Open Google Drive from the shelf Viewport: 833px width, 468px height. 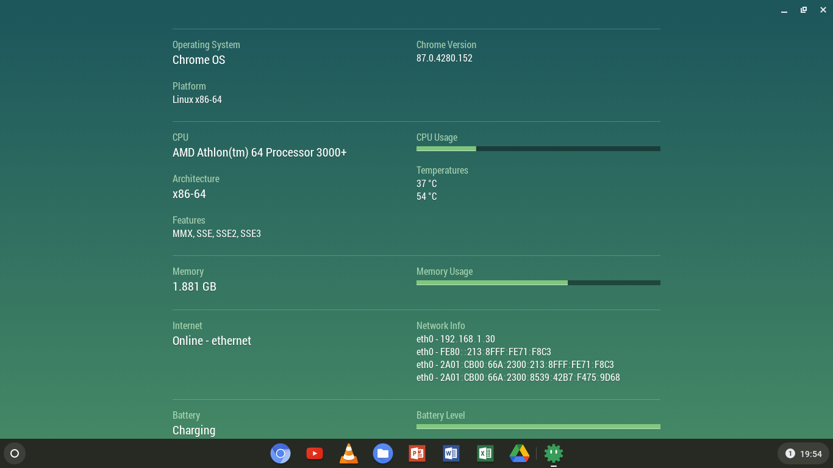click(x=520, y=453)
